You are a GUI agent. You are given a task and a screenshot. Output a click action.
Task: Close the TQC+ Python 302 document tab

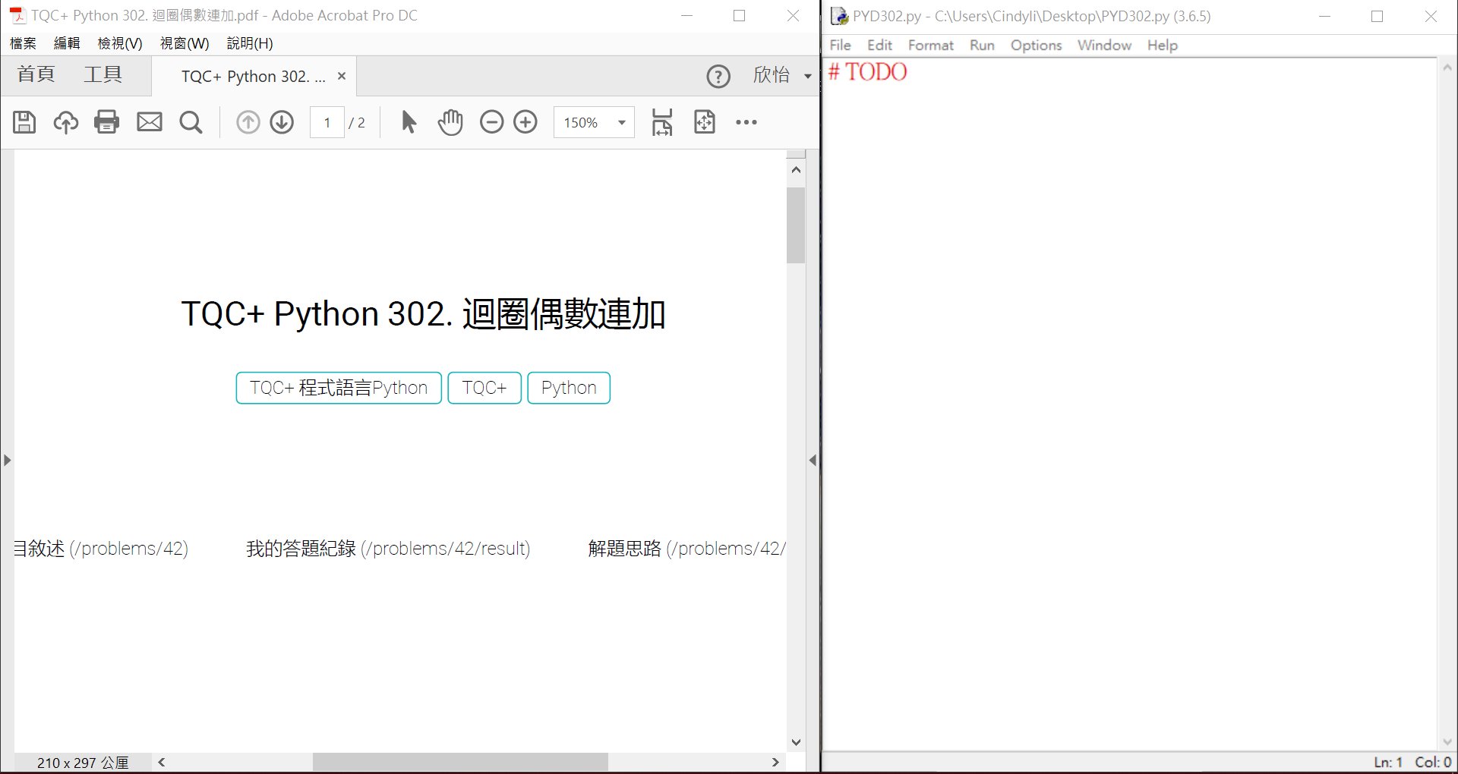342,76
